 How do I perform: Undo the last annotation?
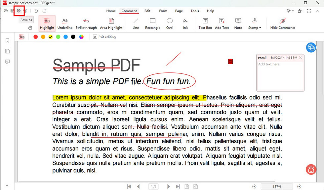(36, 11)
